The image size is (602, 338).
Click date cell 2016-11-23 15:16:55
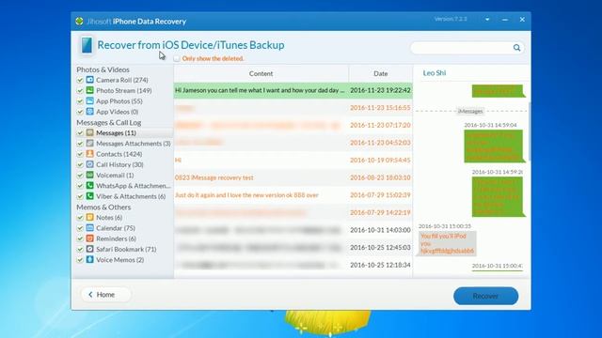380,108
